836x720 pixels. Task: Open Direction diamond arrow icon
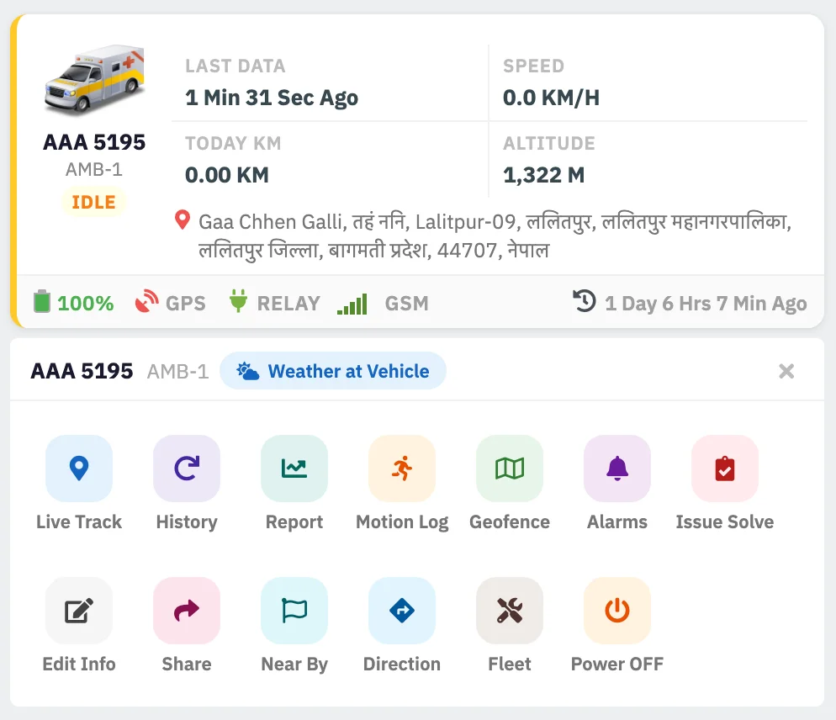coord(402,611)
